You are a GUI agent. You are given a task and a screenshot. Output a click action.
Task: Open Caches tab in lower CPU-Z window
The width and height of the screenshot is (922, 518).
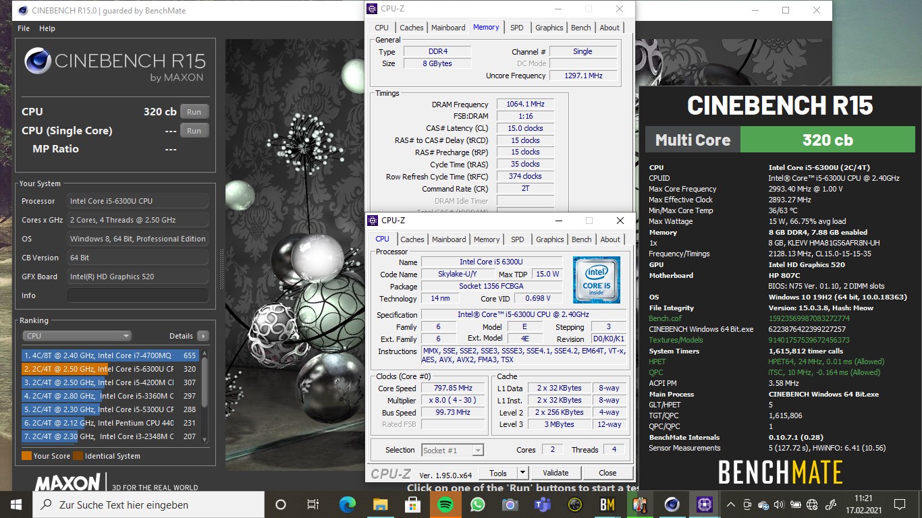click(412, 239)
